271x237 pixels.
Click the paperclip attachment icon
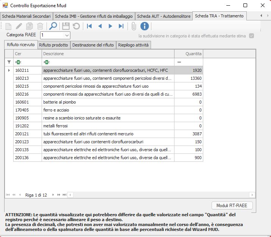[x=133, y=26]
